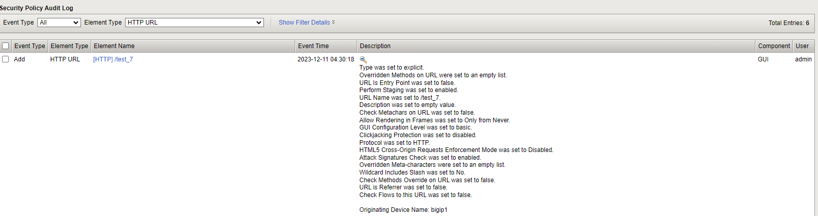Screen dimensions: 818x216
Task: Click the admin user cell
Action: point(803,59)
